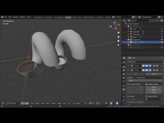Select the Plane object row
Image resolution: width=164 pixels, height=123 pixels.
click(x=142, y=37)
